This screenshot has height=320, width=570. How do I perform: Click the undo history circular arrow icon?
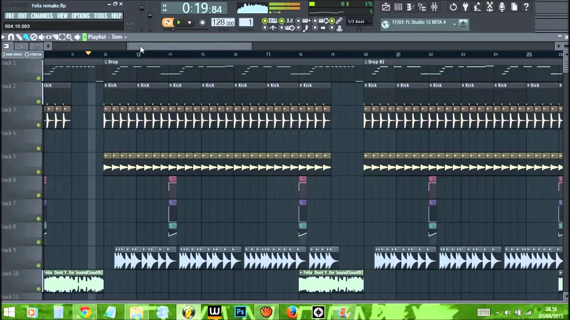tap(453, 7)
